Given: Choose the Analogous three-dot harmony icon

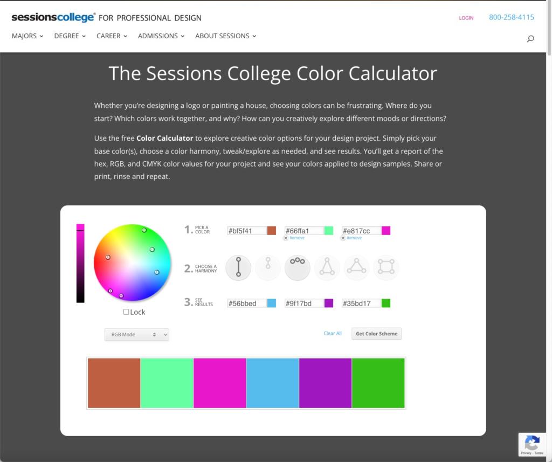Looking at the screenshot, I should point(297,267).
